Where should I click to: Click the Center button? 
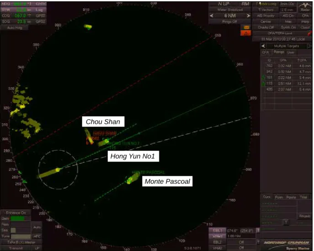266,21
